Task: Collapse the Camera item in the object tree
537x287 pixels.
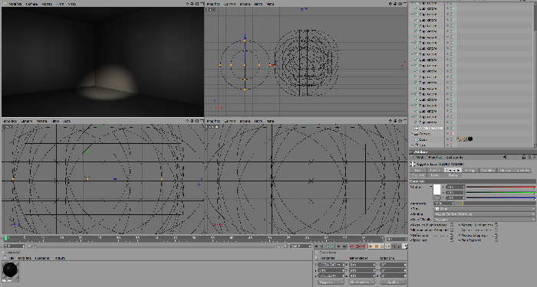Action: coord(413,134)
